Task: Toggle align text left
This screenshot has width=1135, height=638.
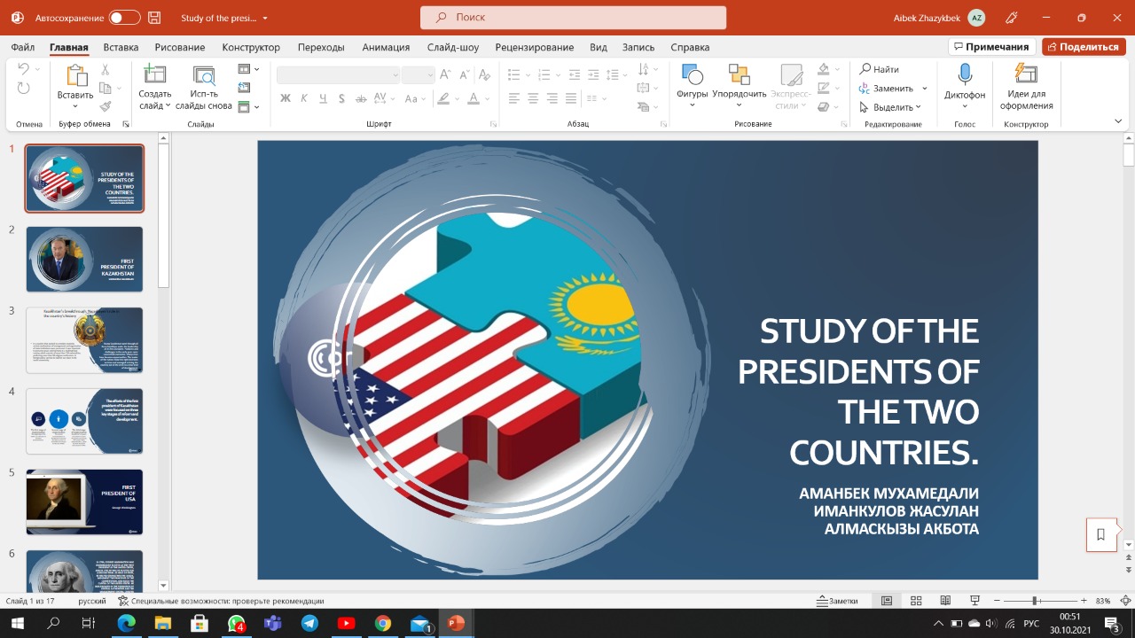Action: [x=514, y=98]
